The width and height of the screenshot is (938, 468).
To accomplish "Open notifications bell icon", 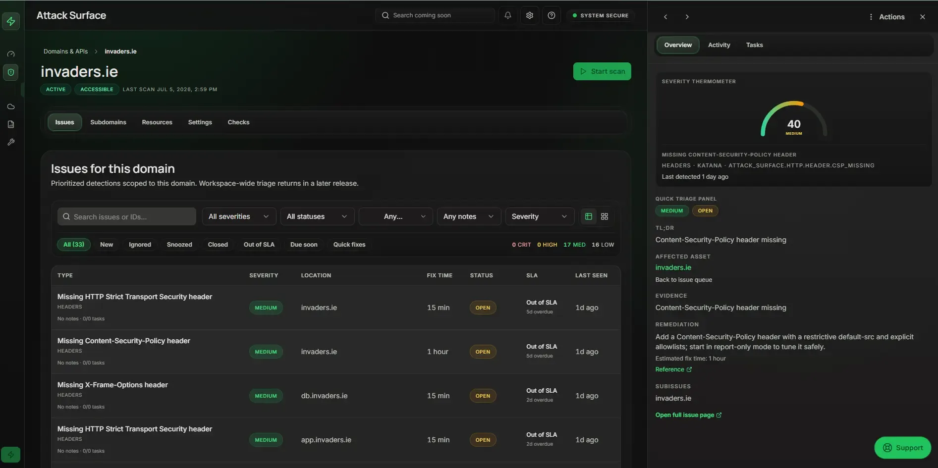I will coord(508,15).
